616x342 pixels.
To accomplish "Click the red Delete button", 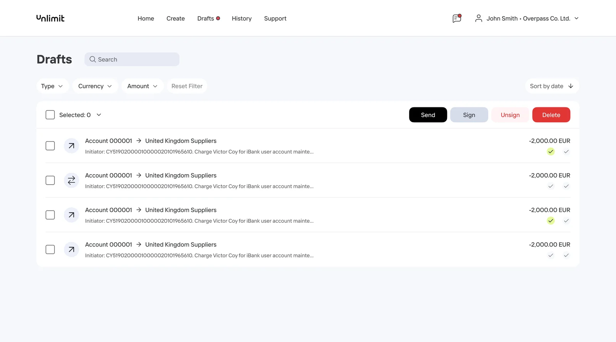I will (551, 115).
